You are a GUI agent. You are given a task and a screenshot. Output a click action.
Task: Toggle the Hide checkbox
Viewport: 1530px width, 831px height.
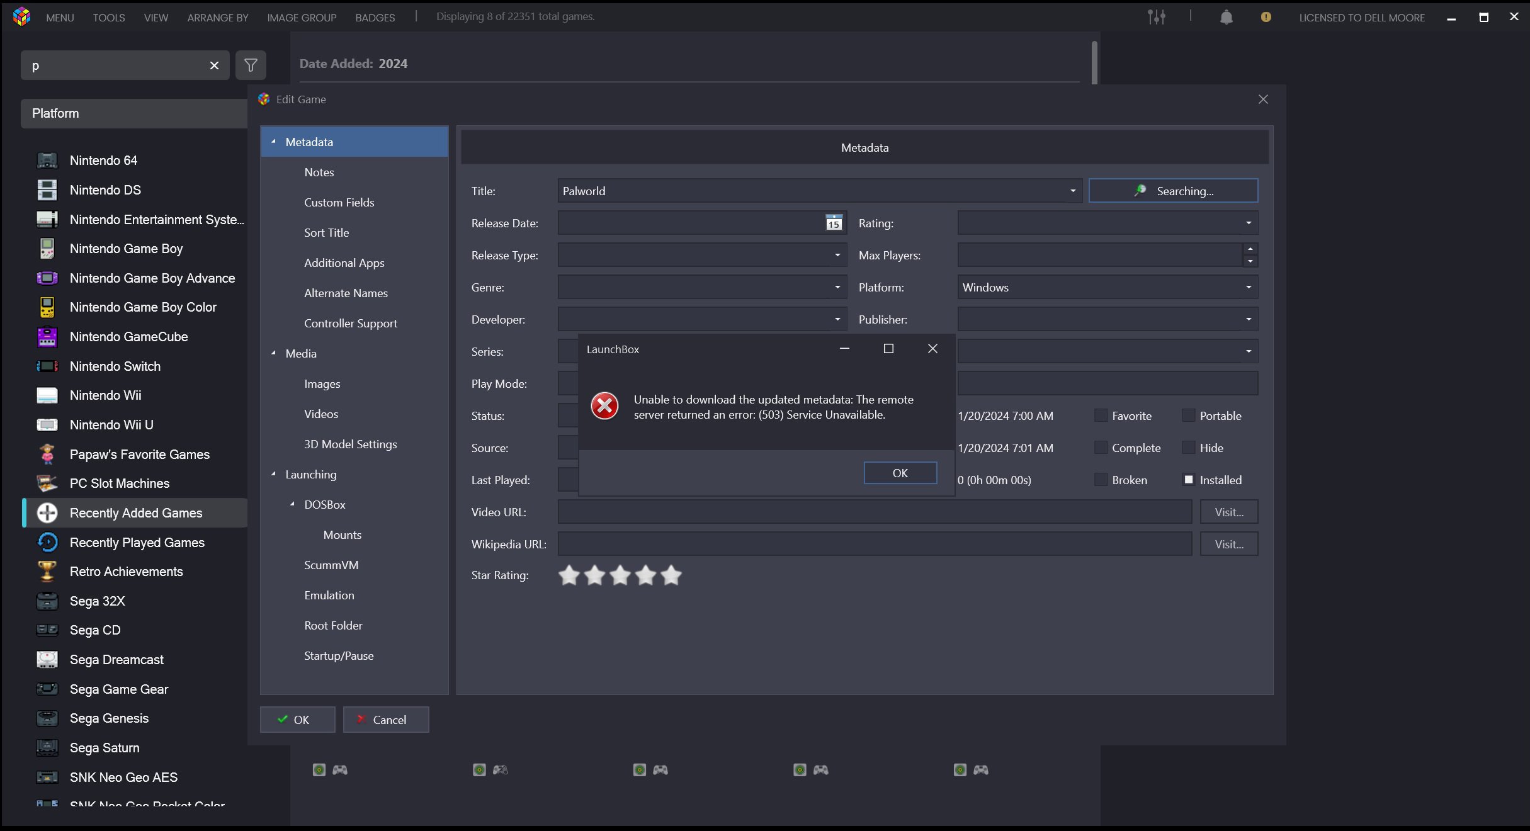1188,448
